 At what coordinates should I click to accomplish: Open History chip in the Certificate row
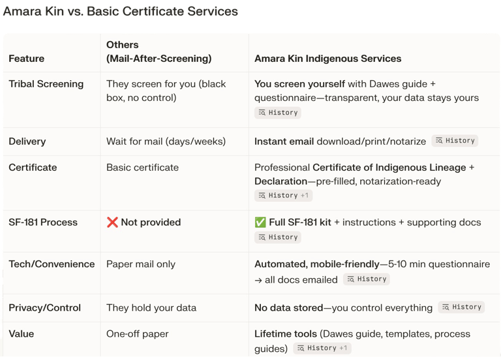click(x=277, y=195)
